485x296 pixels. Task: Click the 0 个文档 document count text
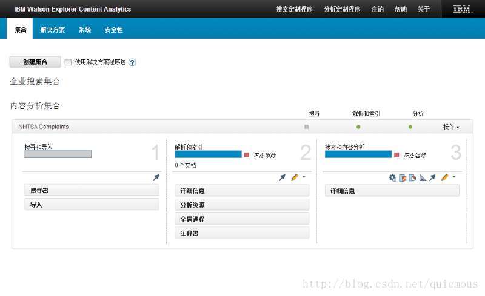coord(186,165)
